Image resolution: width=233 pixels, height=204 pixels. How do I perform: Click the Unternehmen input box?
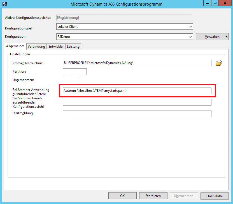71,80
